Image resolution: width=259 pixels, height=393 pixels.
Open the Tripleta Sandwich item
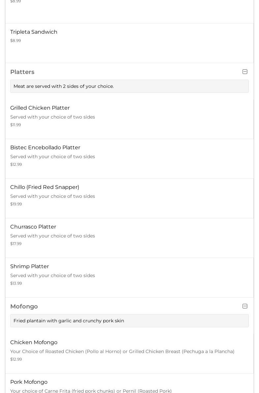34,32
